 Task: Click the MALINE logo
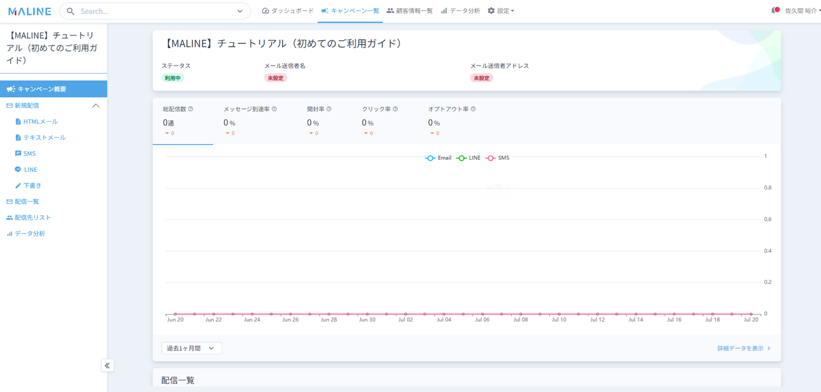coord(29,11)
